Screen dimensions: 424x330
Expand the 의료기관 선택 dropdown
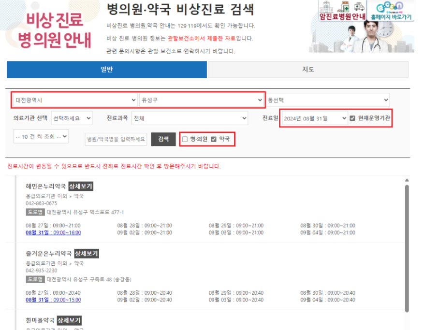tap(72, 118)
